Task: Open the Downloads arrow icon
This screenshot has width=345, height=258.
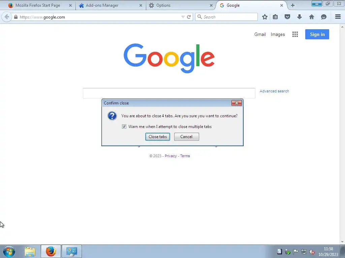Action: coord(300,17)
